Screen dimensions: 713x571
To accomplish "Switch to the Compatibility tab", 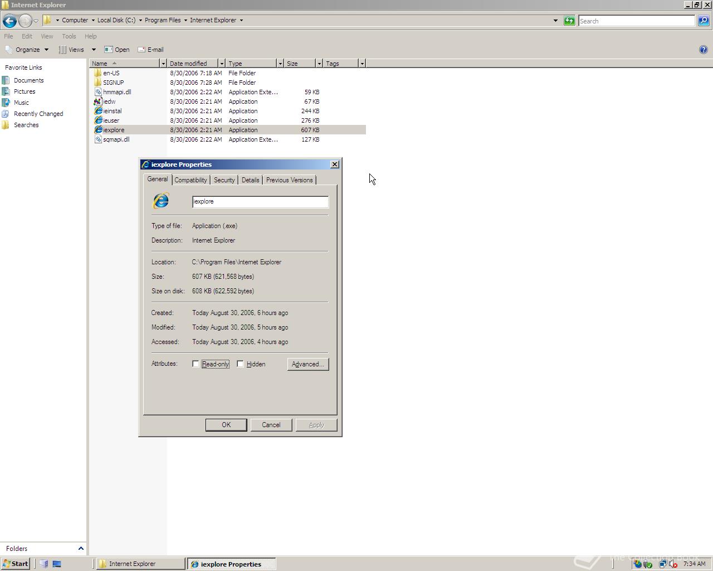I will coord(191,180).
